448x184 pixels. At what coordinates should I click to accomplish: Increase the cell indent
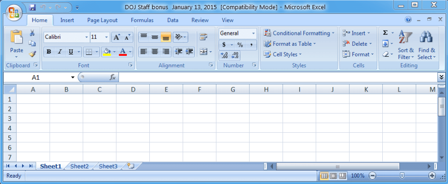(189, 52)
